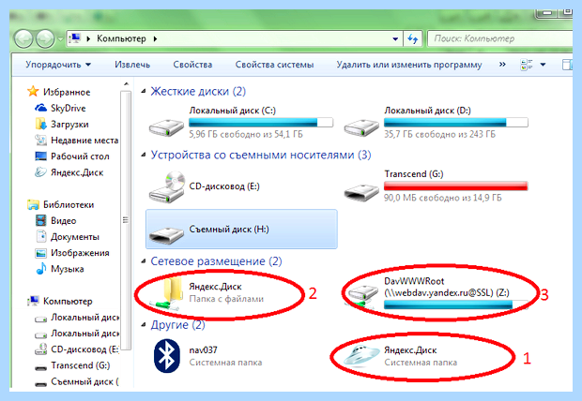582x401 pixels.
Task: Click the Компьютер icon in the address bar
Action: [x=75, y=38]
